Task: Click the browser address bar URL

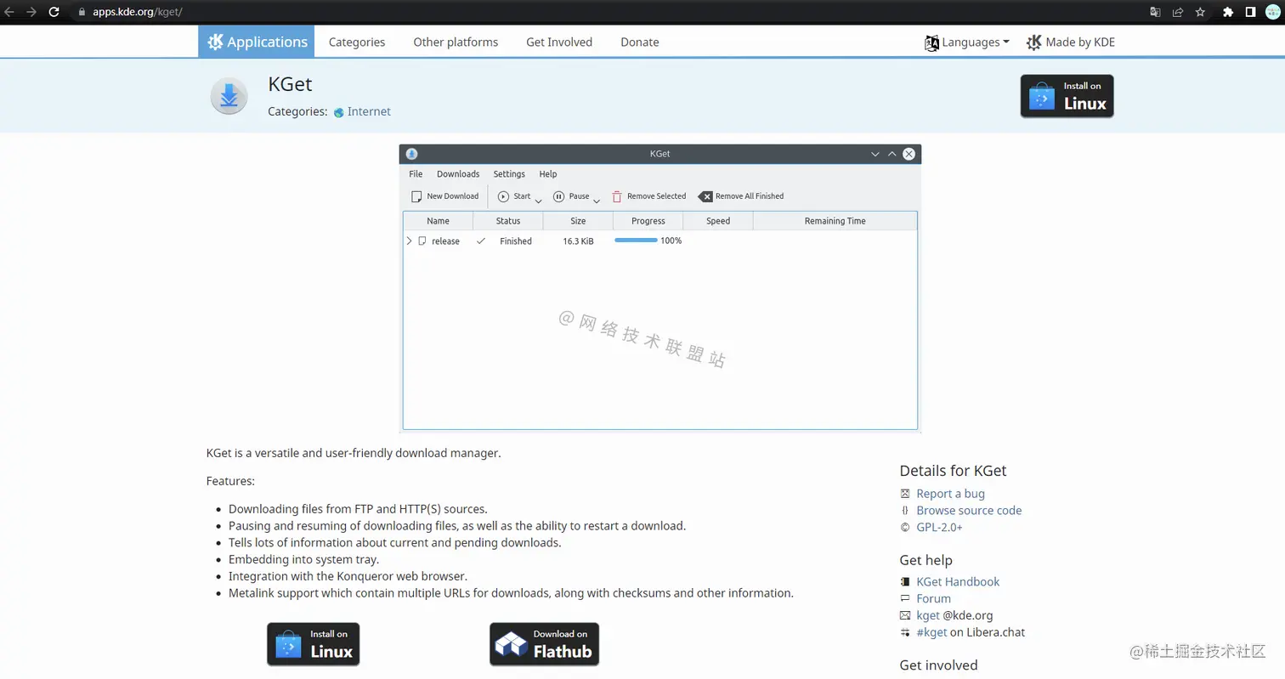Action: point(138,12)
